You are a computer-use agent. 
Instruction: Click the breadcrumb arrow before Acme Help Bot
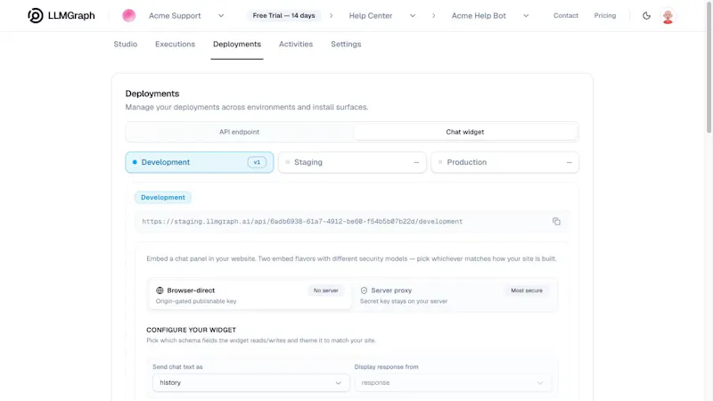(433, 15)
